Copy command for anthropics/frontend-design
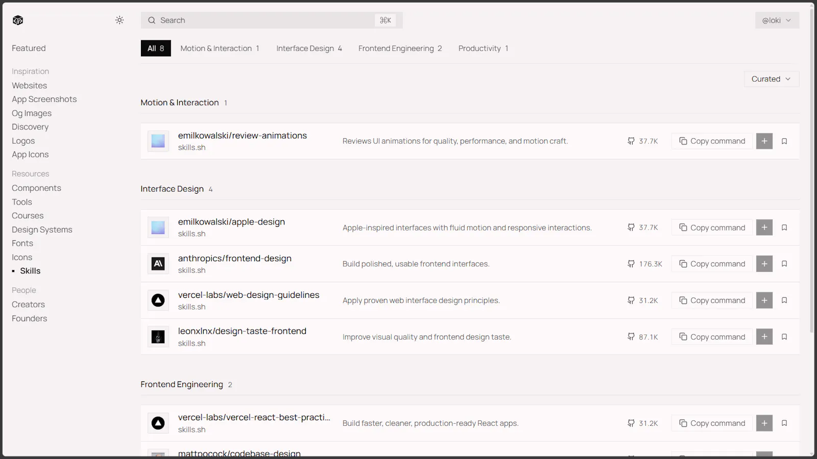 point(712,264)
